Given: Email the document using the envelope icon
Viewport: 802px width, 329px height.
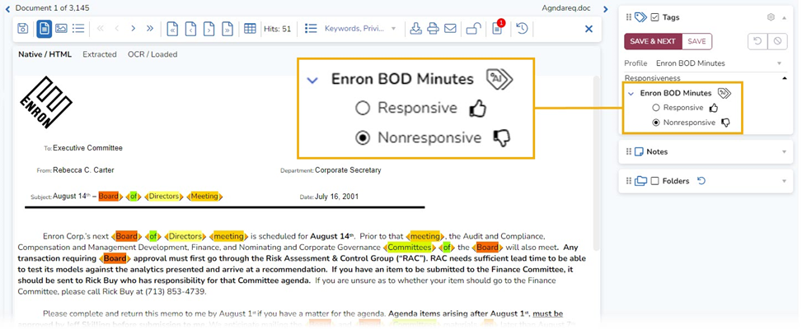Looking at the screenshot, I should [x=450, y=29].
